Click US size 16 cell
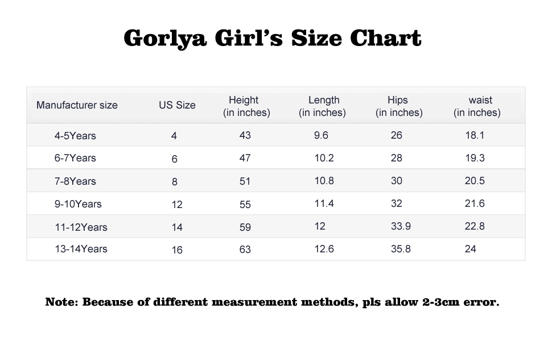This screenshot has height=341, width=552. pos(177,249)
